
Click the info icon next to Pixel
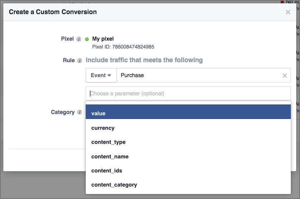[79, 39]
